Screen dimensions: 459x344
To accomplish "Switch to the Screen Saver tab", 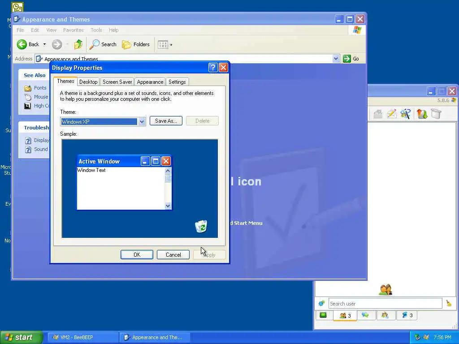I will 117,82.
